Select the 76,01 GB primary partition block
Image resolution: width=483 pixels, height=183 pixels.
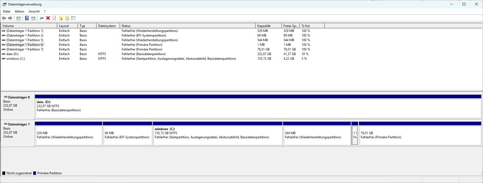pos(420,135)
